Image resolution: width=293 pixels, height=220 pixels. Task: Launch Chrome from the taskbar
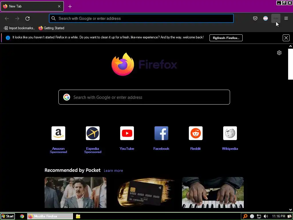point(22,216)
